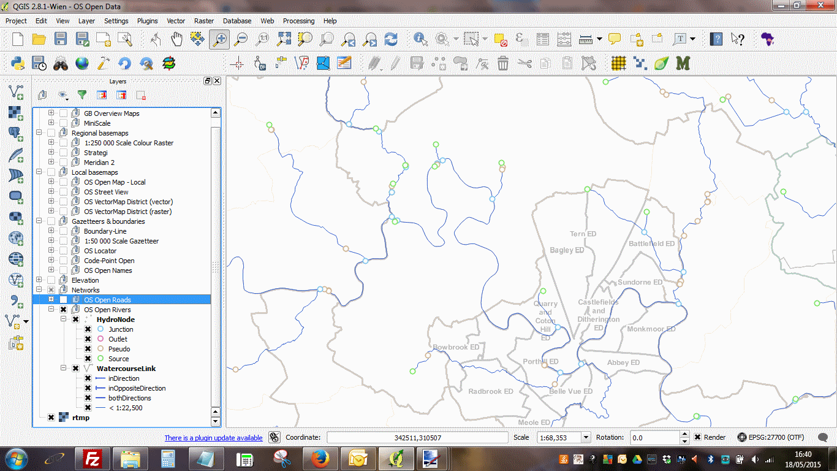This screenshot has width=837, height=471.
Task: Open the Layer menu
Action: (x=86, y=21)
